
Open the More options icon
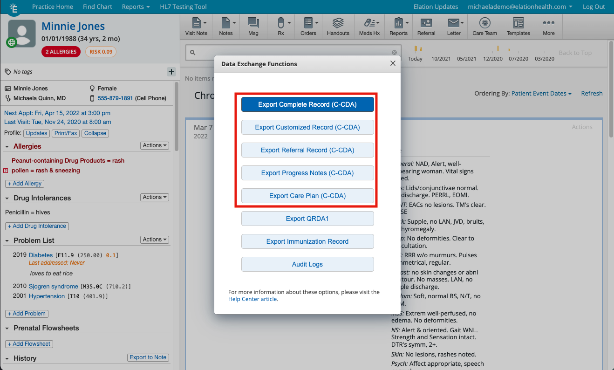pos(548,26)
